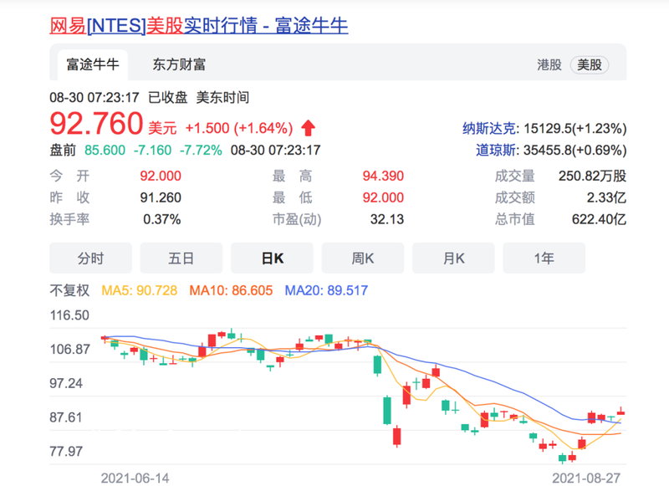Image resolution: width=669 pixels, height=486 pixels.
Task: Show the 分时 intraday chart
Action: [x=90, y=258]
